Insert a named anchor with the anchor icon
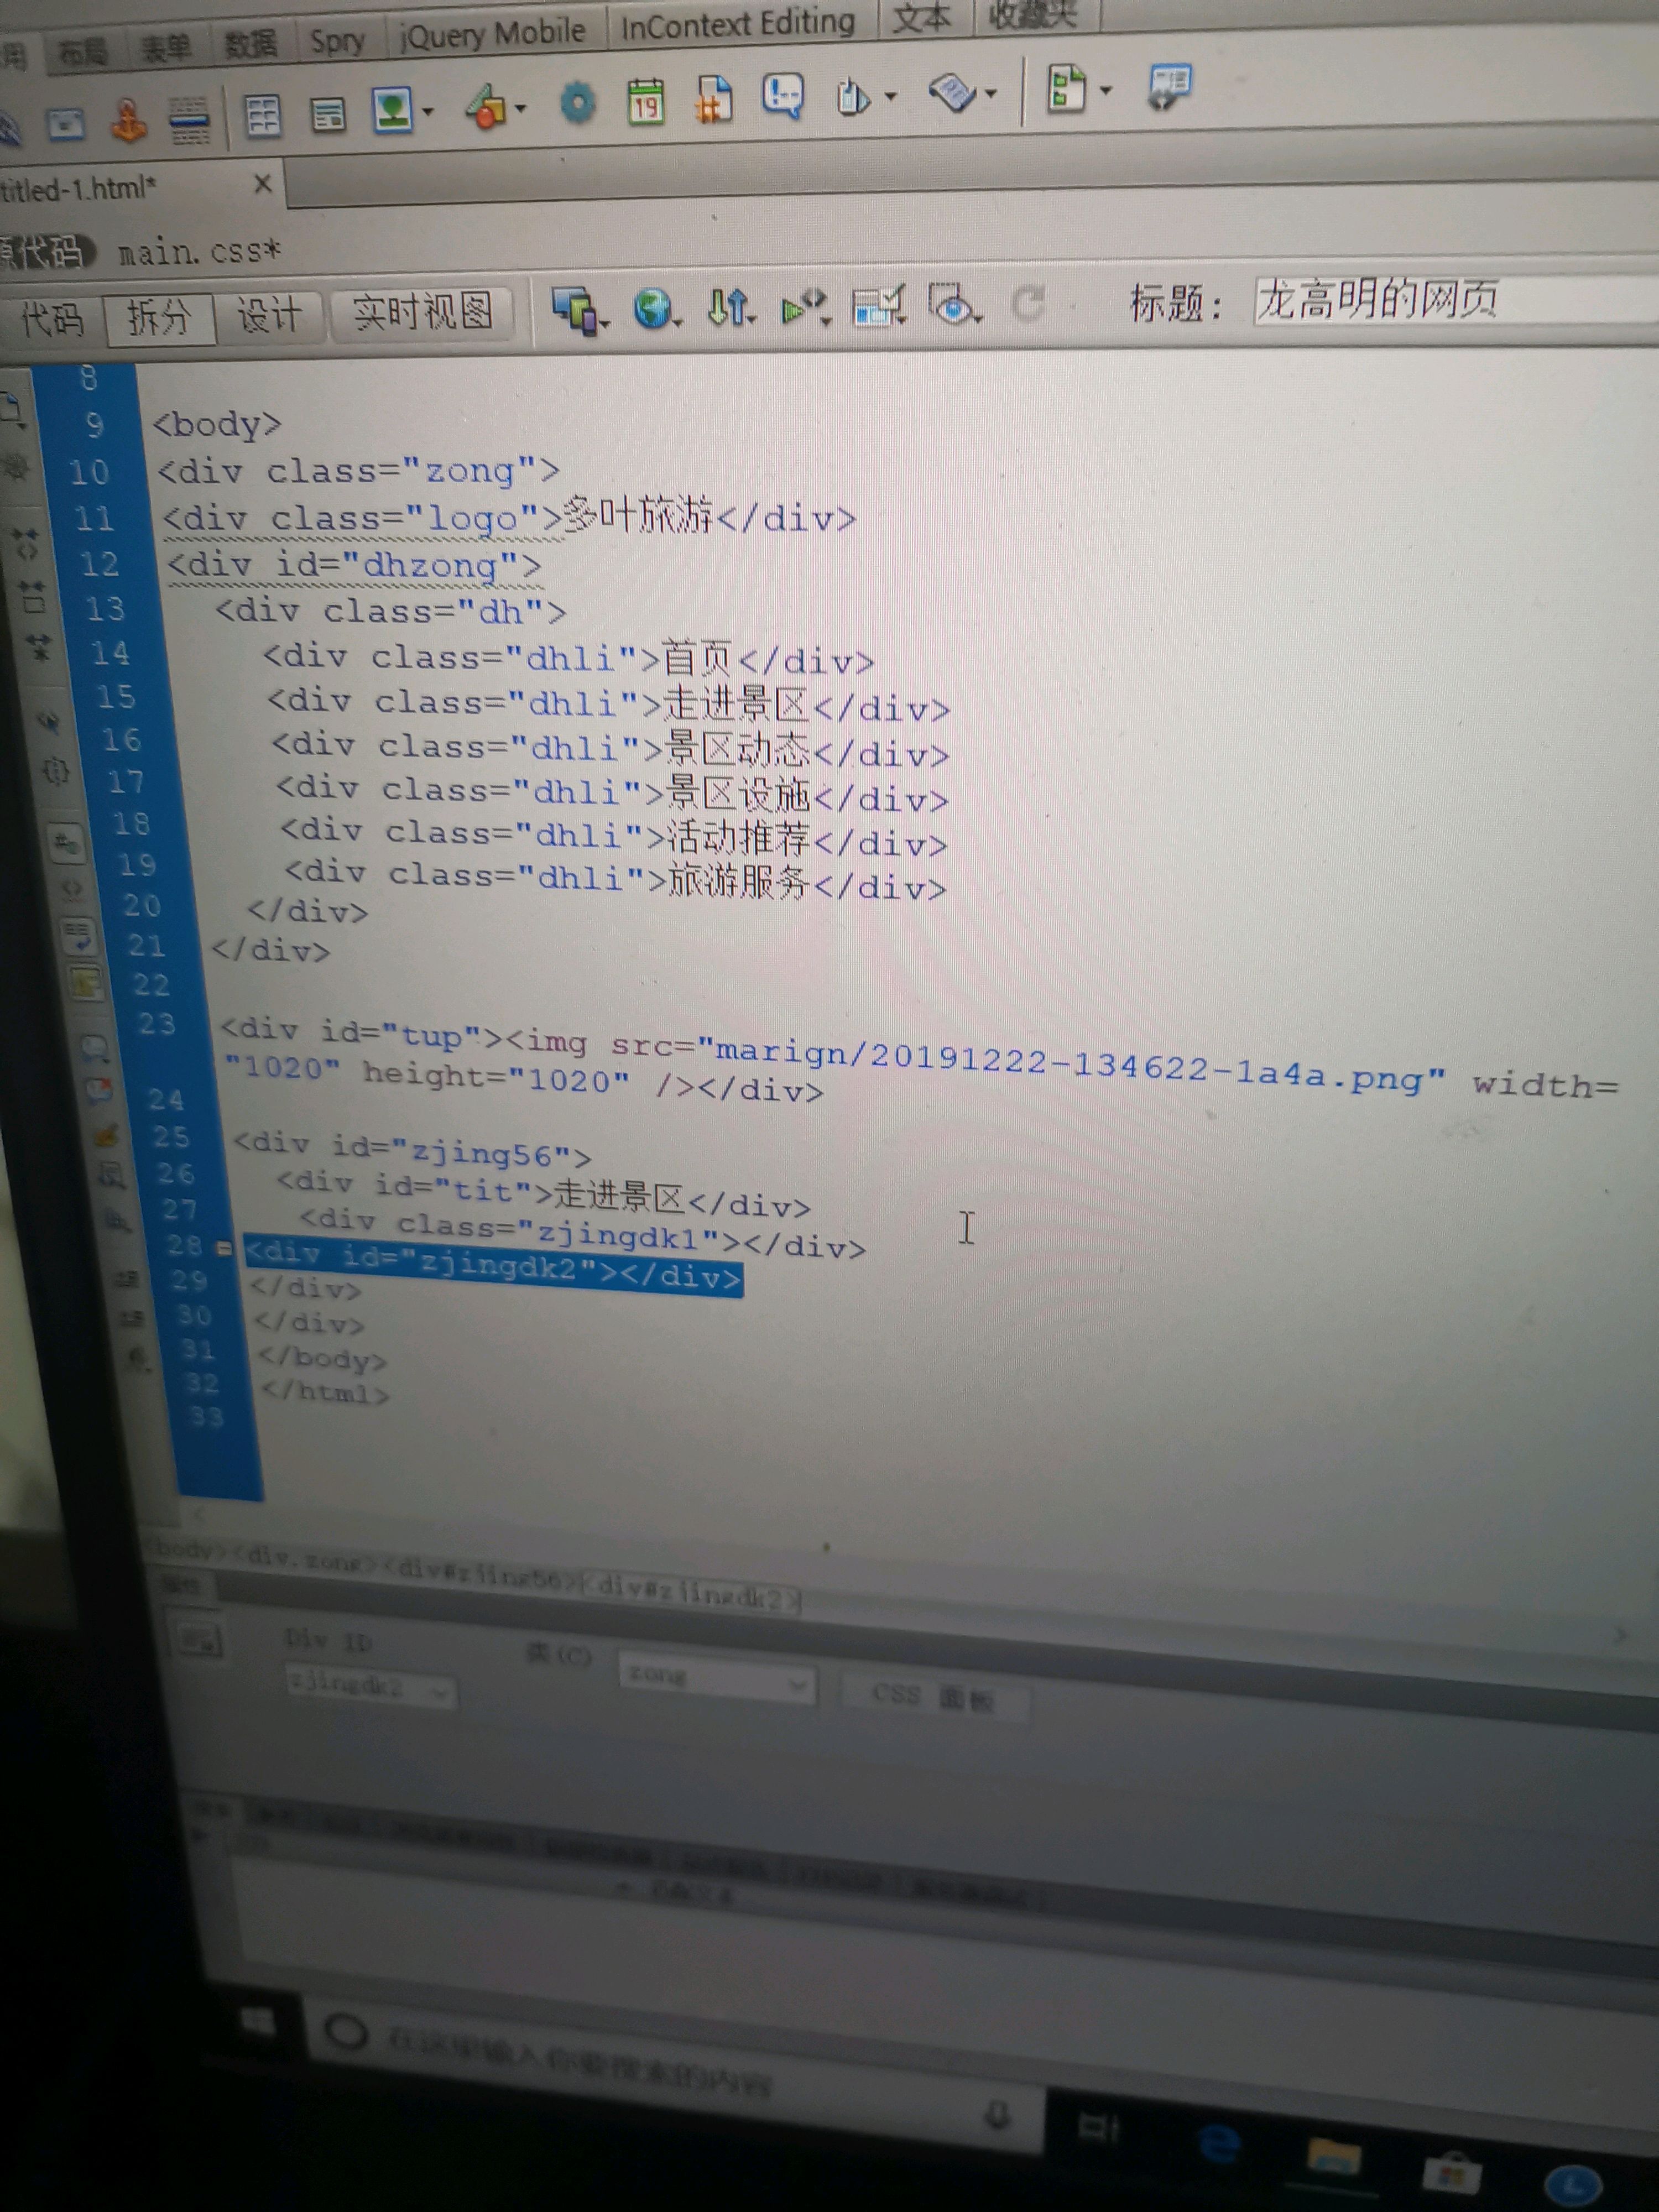1659x2212 pixels. click(128, 120)
